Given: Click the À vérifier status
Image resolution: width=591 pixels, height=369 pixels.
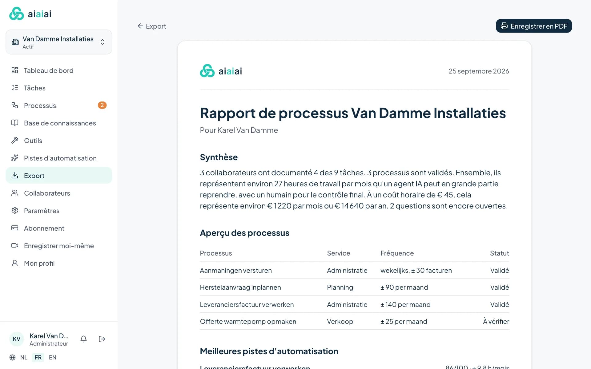Looking at the screenshot, I should point(496,321).
